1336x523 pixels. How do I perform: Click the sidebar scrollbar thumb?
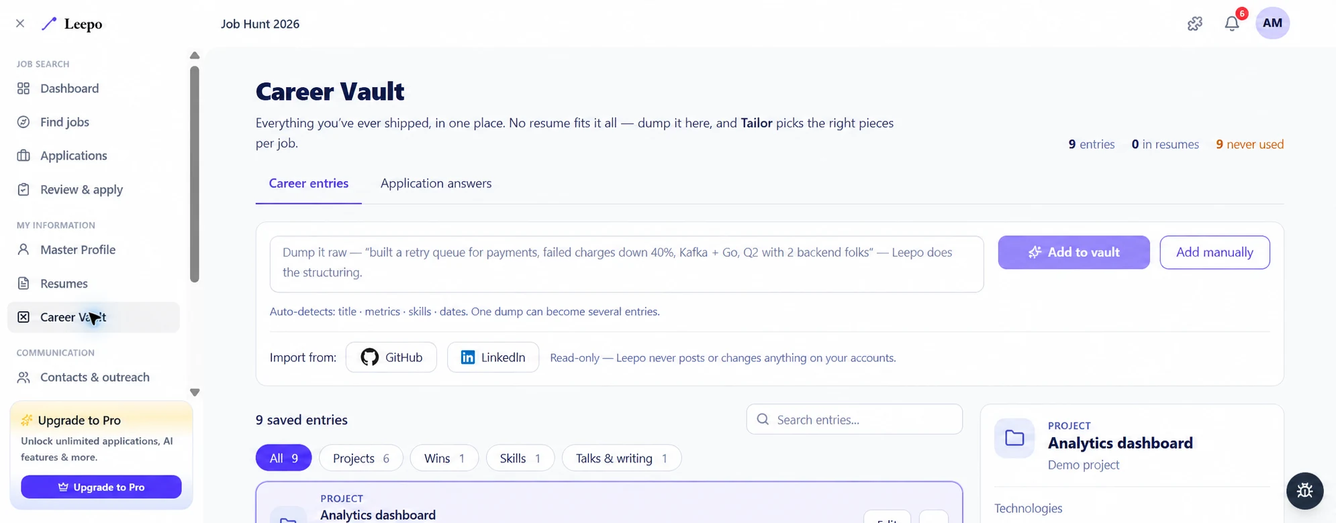[x=195, y=174]
